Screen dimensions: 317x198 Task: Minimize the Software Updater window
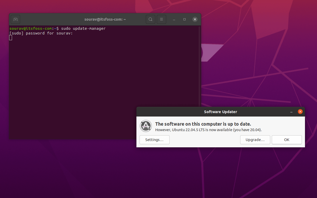tap(291, 112)
